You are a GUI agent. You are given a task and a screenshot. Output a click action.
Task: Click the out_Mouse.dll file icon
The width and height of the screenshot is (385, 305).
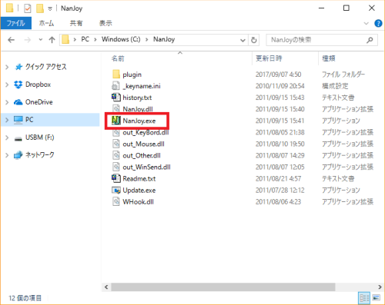point(116,144)
